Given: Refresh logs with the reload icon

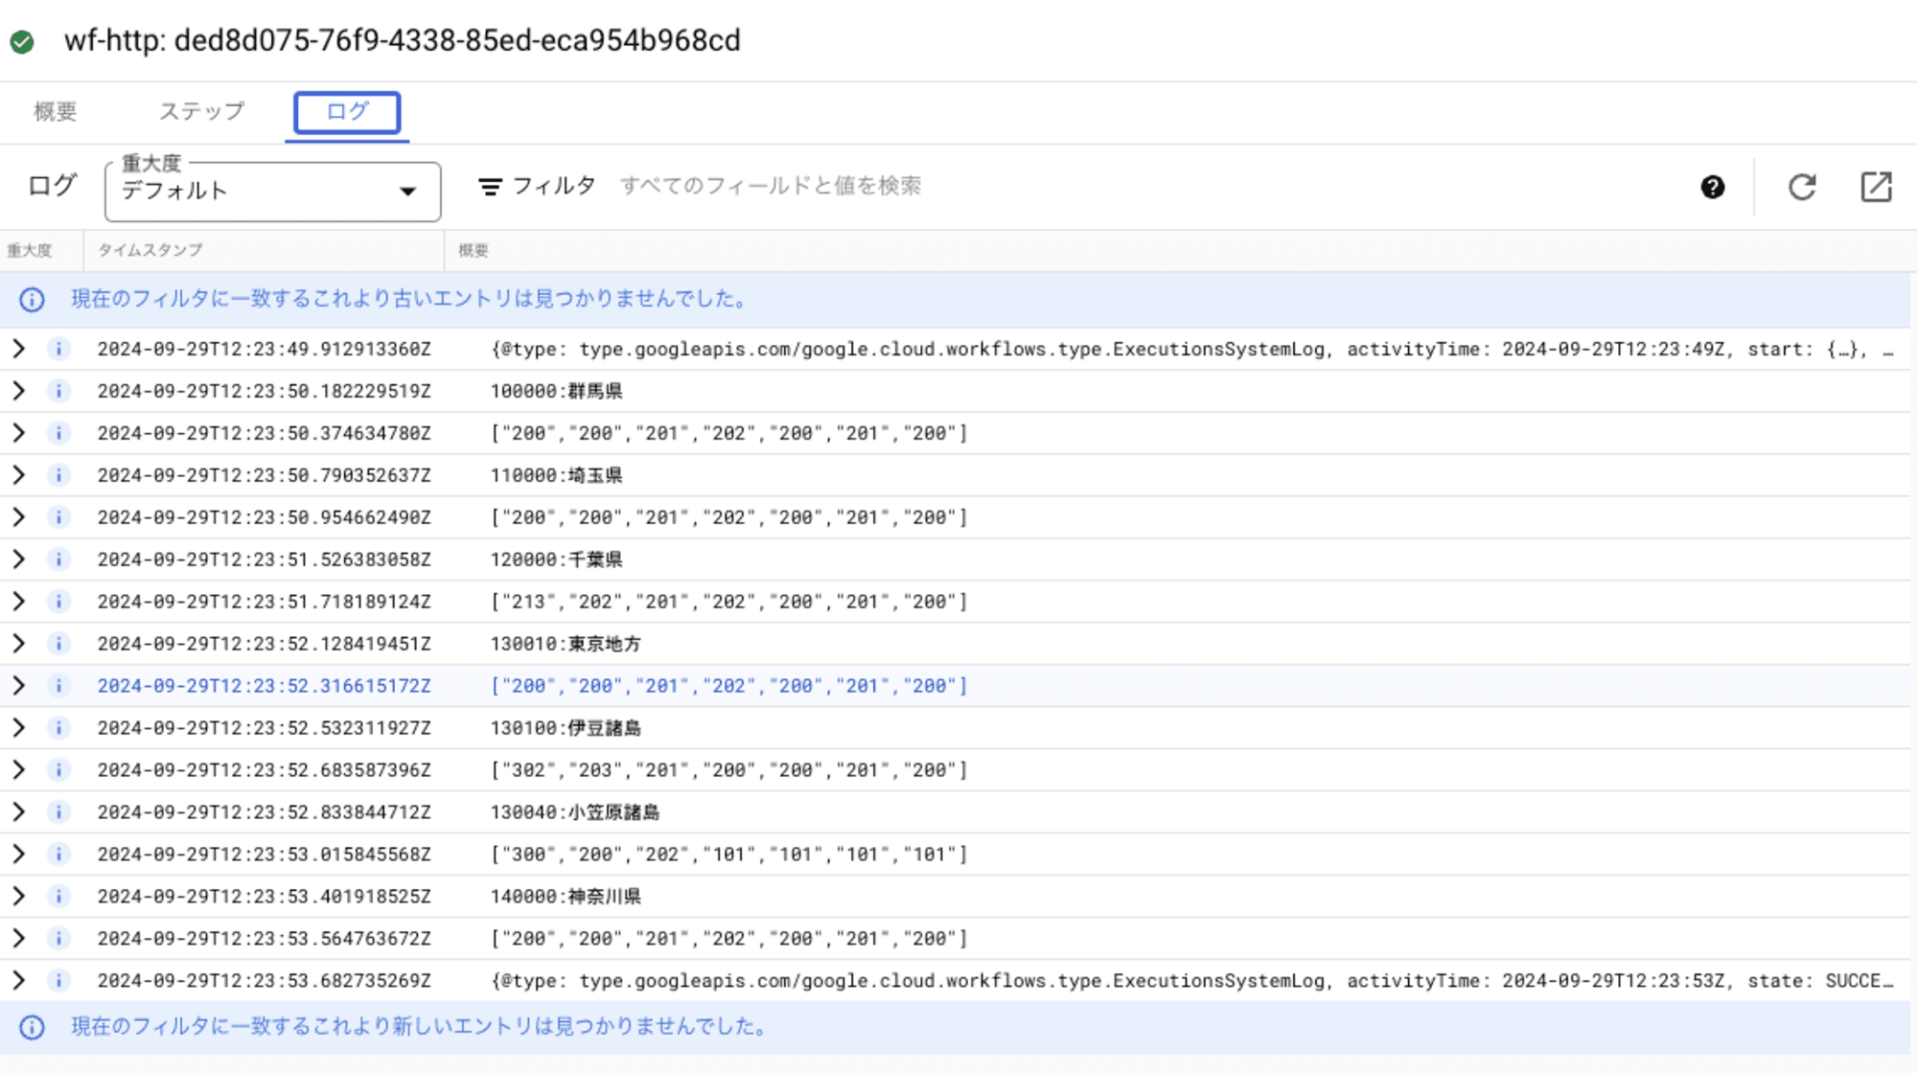Looking at the screenshot, I should [x=1802, y=187].
